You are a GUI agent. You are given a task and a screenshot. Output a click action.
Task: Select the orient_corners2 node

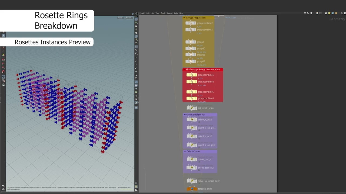pos(192,168)
